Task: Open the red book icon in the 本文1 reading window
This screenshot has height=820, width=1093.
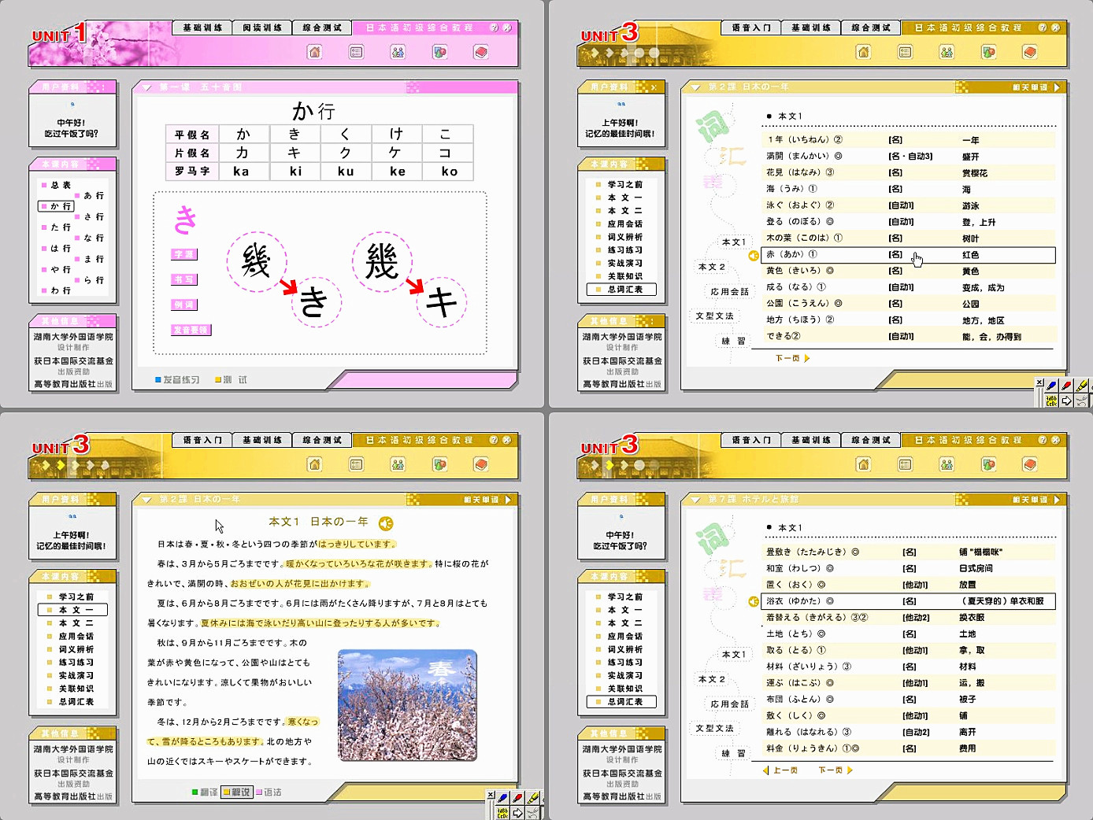Action: pyautogui.click(x=481, y=464)
